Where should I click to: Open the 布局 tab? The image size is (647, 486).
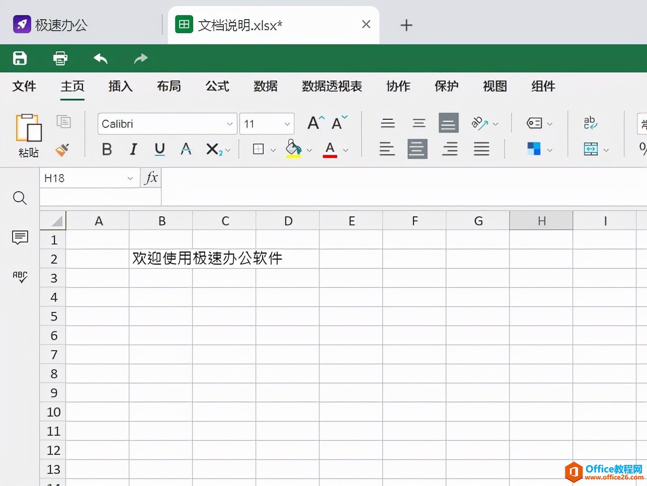[169, 87]
